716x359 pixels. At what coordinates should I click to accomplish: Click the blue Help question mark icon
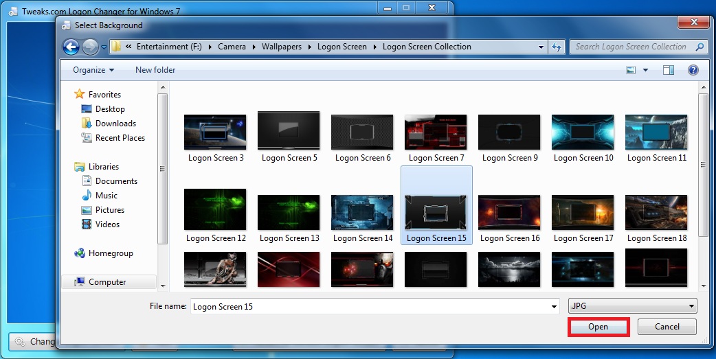(x=693, y=70)
